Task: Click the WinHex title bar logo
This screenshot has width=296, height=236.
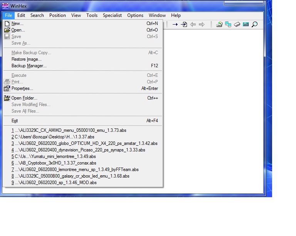Action: 5,6
